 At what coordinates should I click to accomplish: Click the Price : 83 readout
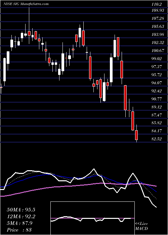(x=19, y=230)
